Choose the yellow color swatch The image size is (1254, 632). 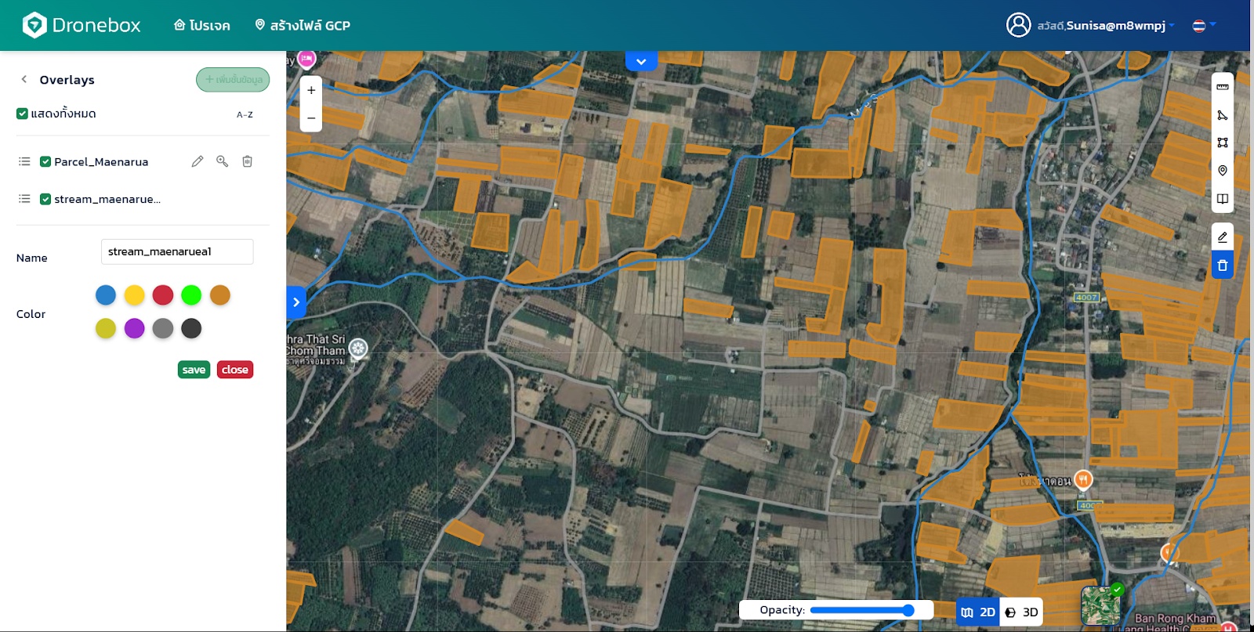click(134, 294)
